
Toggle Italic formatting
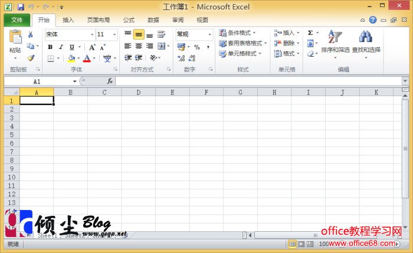pos(61,47)
